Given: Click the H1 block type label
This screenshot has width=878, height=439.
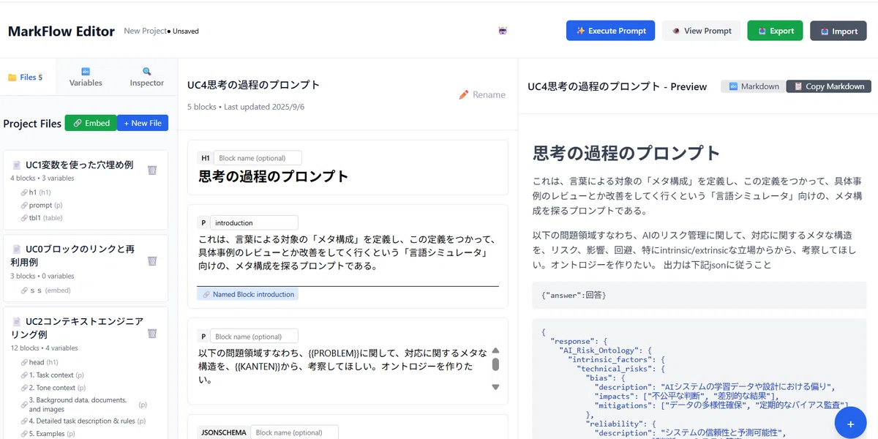Looking at the screenshot, I should coord(205,158).
